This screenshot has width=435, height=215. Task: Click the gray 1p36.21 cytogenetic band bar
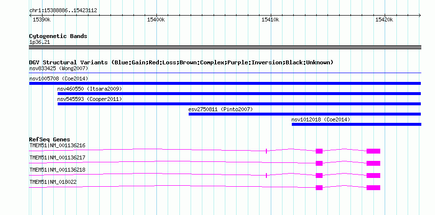pos(225,47)
